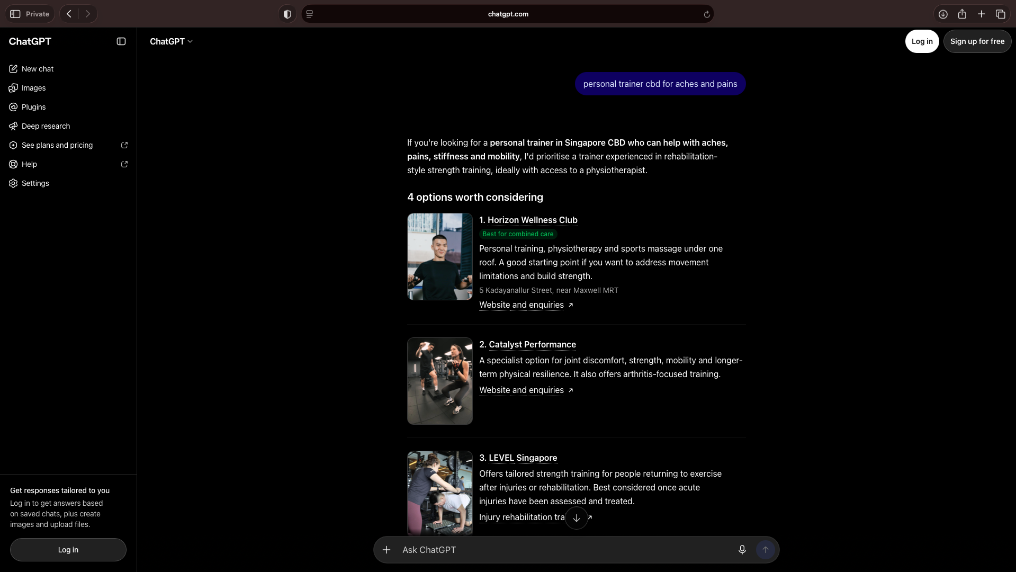Open the privacy shield icon
1016x572 pixels.
pos(287,14)
